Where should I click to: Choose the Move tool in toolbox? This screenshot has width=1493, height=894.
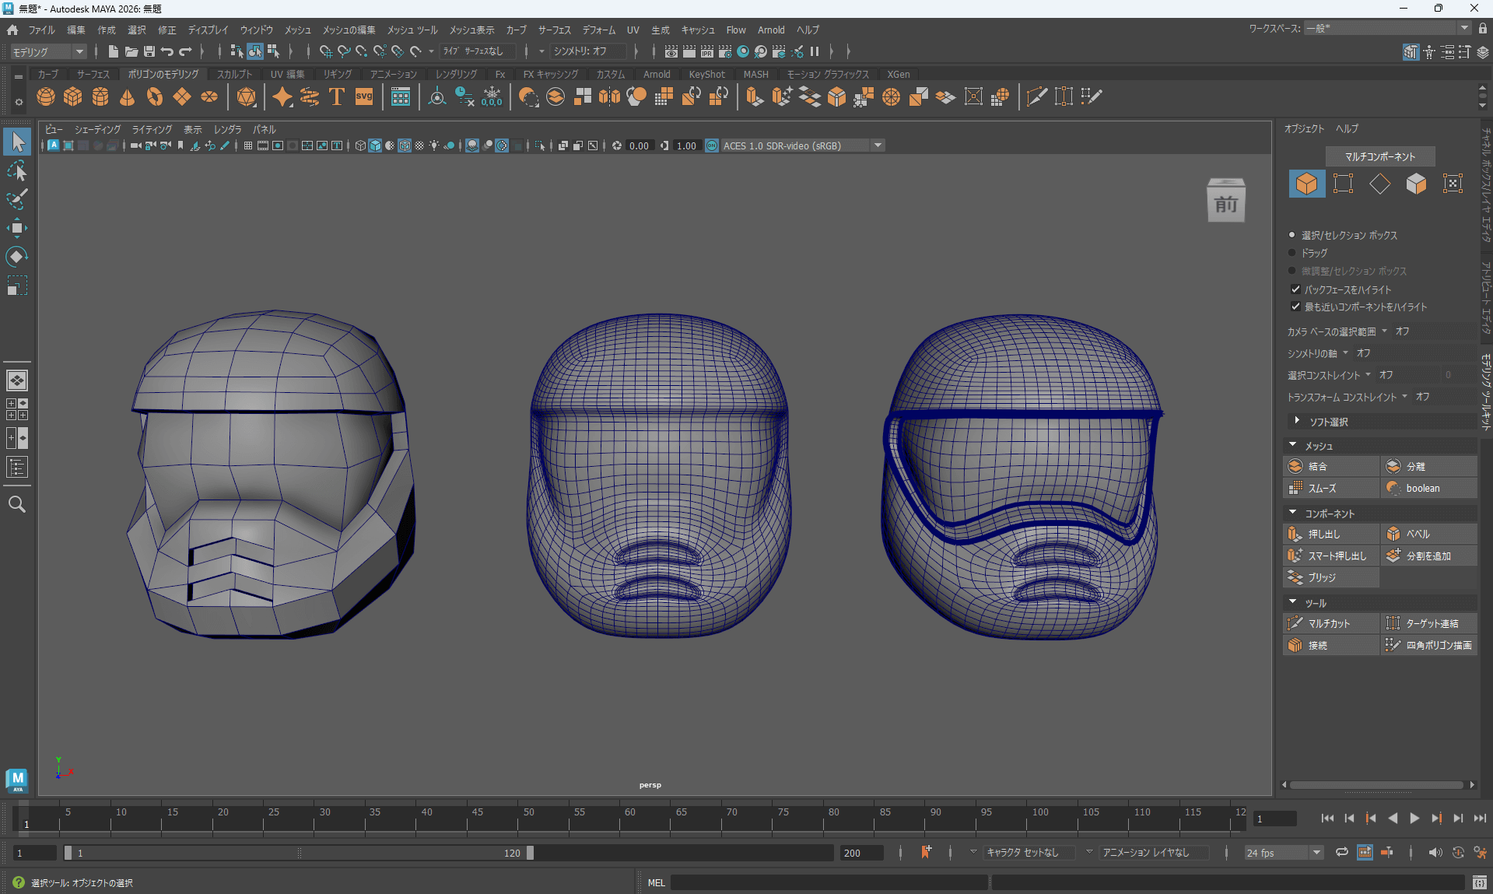(17, 228)
